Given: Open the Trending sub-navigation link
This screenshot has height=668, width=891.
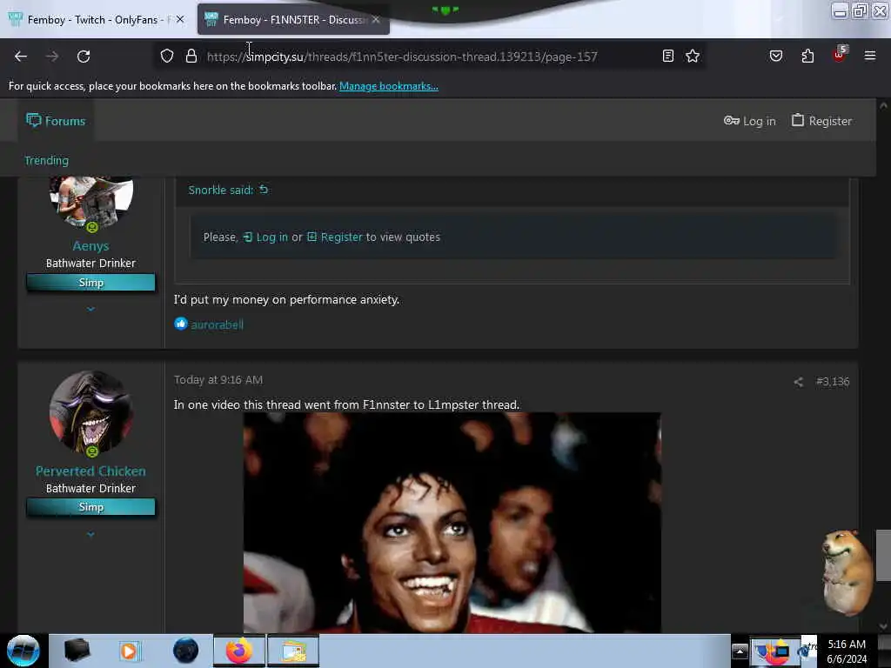Looking at the screenshot, I should point(47,161).
